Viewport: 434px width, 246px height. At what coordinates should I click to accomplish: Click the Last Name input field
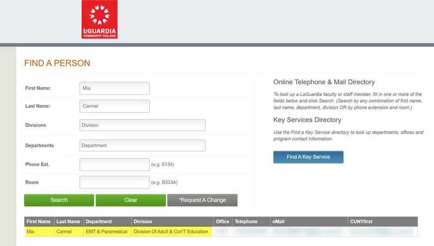[x=114, y=106]
